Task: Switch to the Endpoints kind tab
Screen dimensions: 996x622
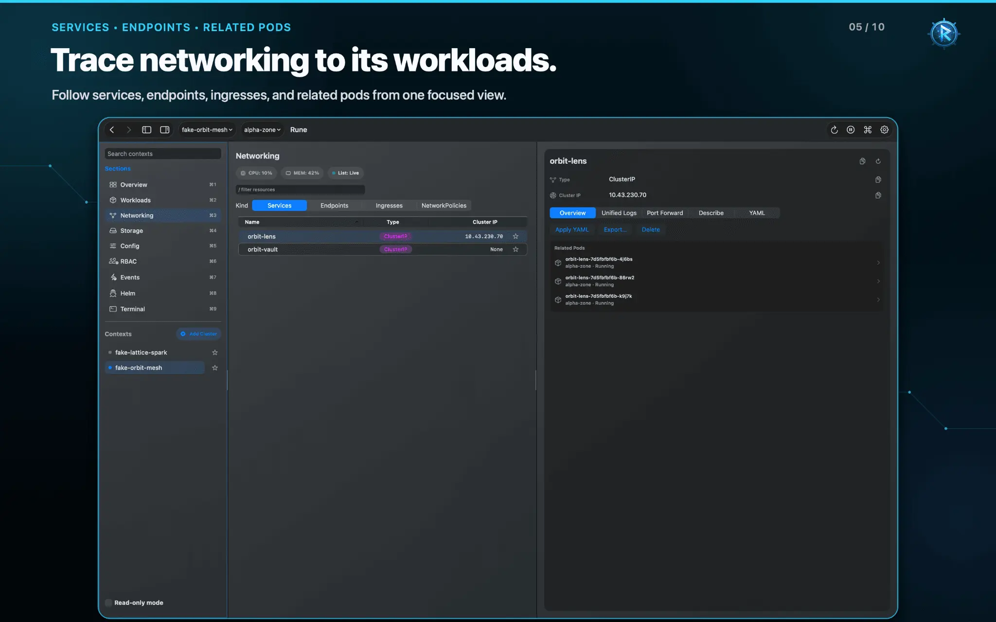Action: pyautogui.click(x=334, y=206)
